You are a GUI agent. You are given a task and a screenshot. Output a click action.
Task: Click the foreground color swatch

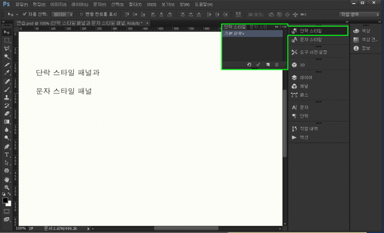(x=6, y=201)
